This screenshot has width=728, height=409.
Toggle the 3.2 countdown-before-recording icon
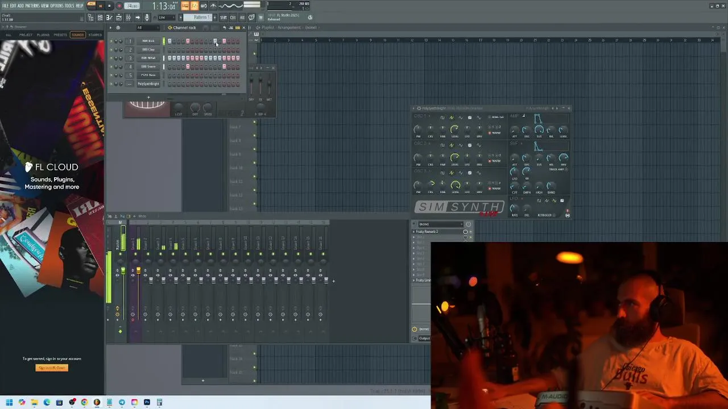tap(194, 6)
